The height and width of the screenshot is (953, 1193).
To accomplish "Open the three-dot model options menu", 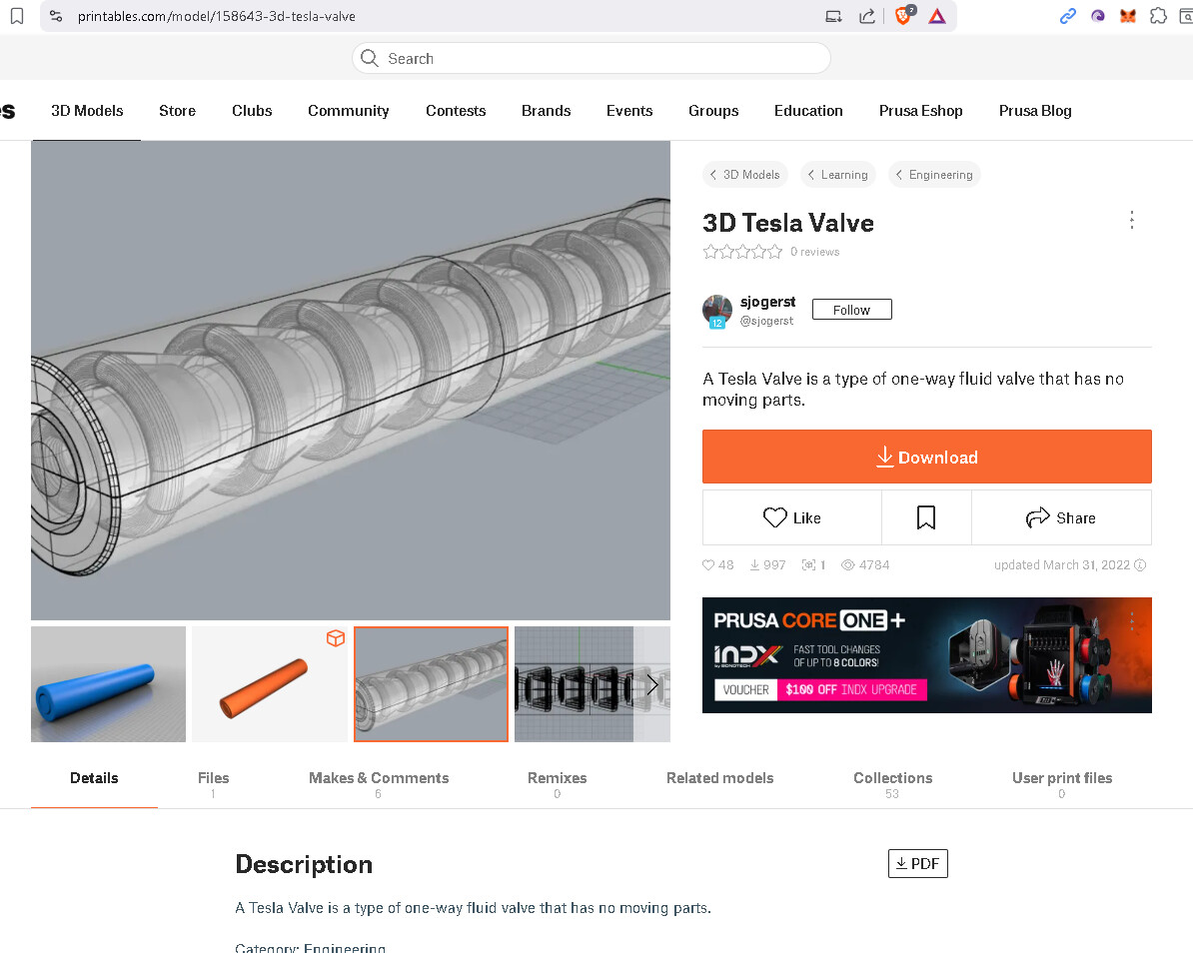I will pyautogui.click(x=1131, y=221).
